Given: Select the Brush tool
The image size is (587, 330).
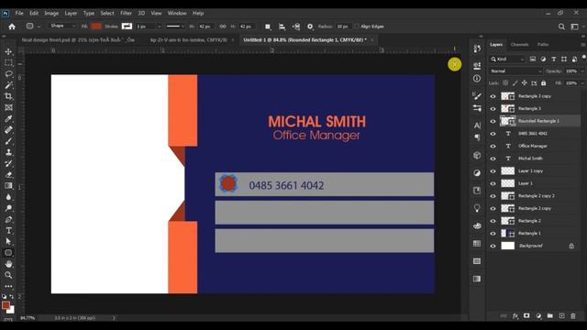Looking at the screenshot, I should point(8,141).
